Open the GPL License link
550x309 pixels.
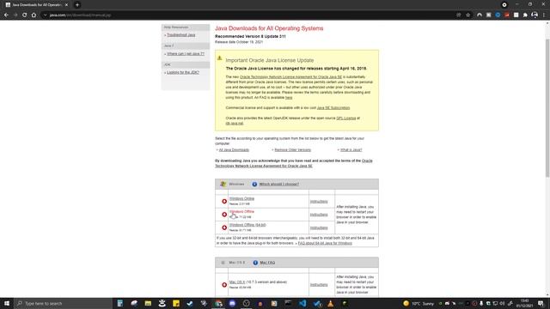tap(345, 118)
